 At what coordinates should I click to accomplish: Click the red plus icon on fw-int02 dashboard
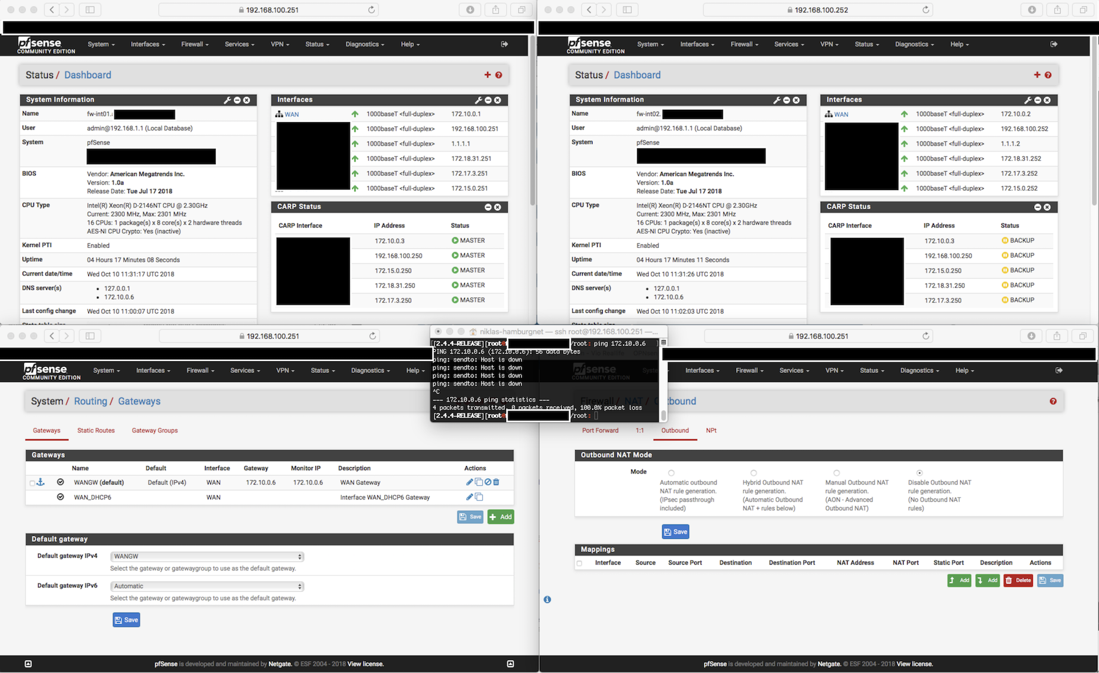tap(1037, 75)
